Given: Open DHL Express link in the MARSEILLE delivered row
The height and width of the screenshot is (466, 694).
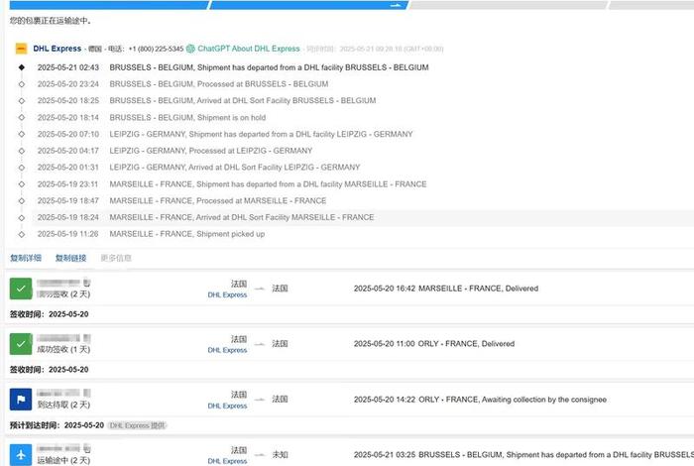Looking at the screenshot, I should (227, 294).
